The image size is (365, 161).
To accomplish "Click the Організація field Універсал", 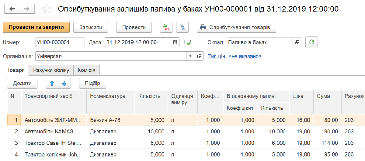I will (x=111, y=56).
